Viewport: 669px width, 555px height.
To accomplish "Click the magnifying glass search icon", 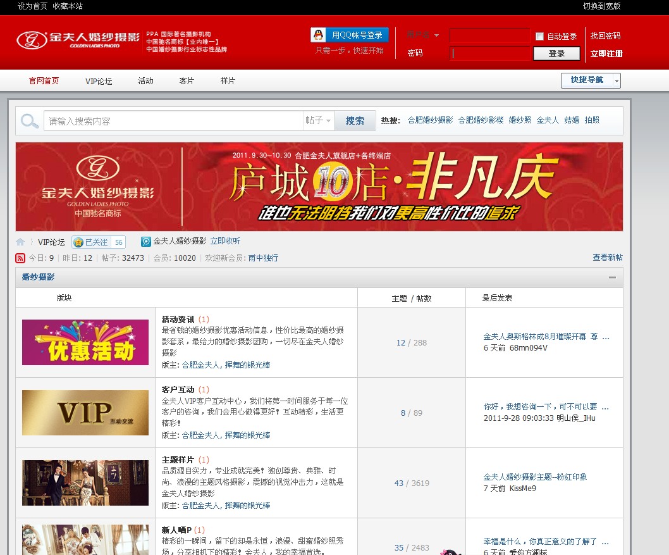I will (x=30, y=121).
